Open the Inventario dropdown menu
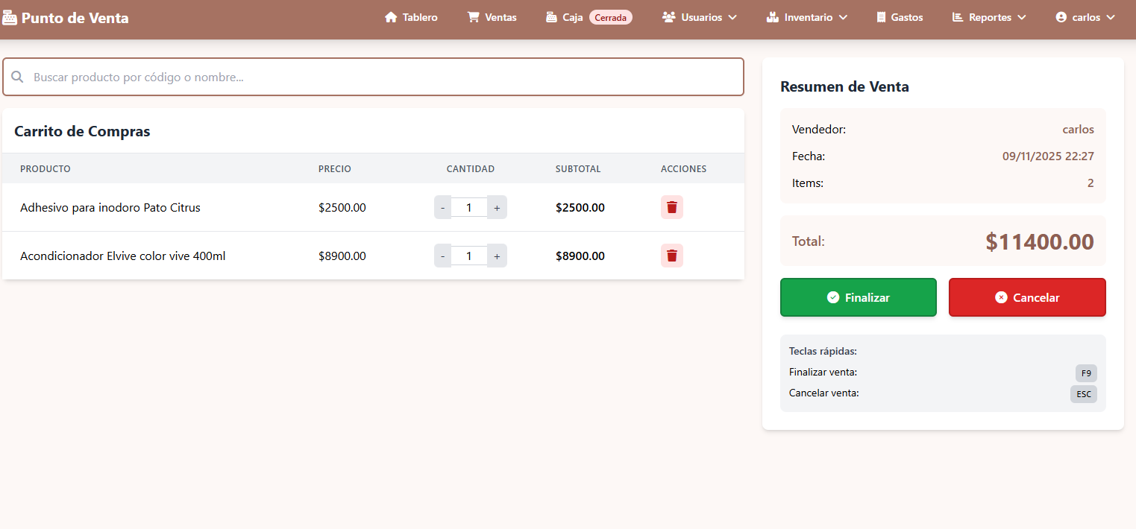 pos(807,17)
